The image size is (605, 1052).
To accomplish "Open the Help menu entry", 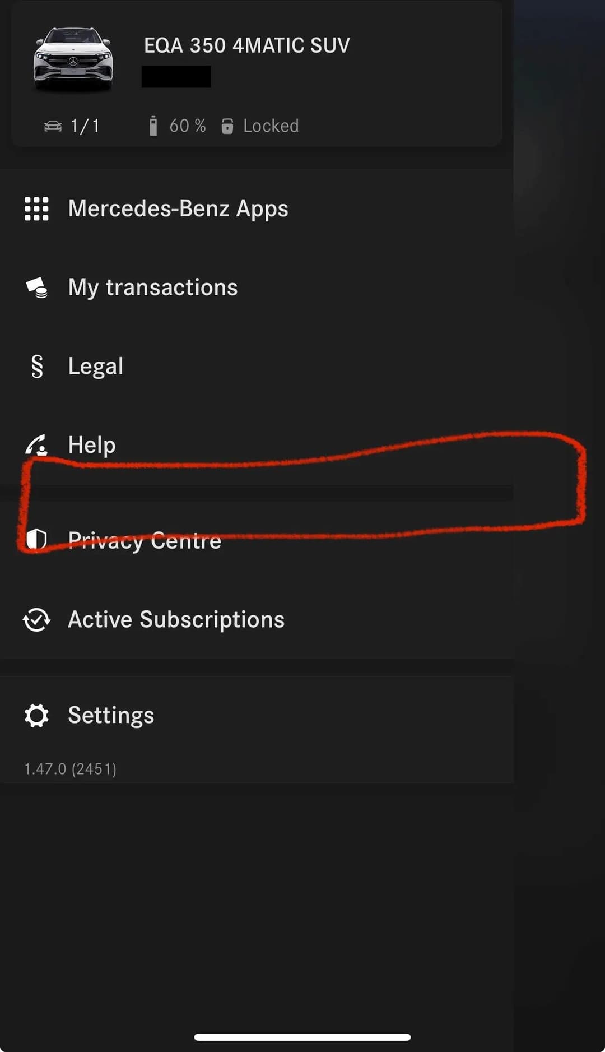I will 257,445.
